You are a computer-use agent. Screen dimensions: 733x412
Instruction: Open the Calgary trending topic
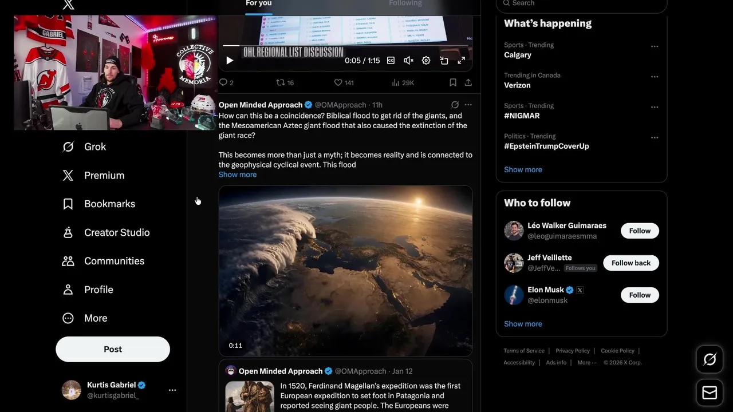[518, 55]
